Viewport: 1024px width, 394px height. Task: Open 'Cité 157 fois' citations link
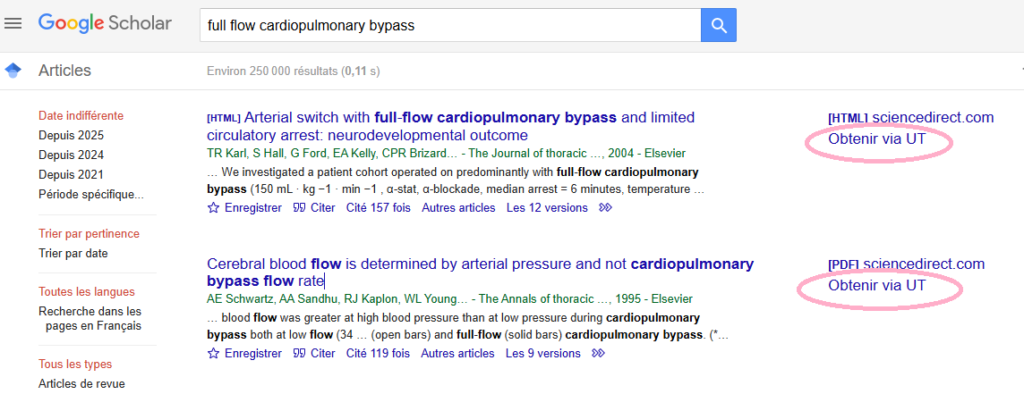376,208
